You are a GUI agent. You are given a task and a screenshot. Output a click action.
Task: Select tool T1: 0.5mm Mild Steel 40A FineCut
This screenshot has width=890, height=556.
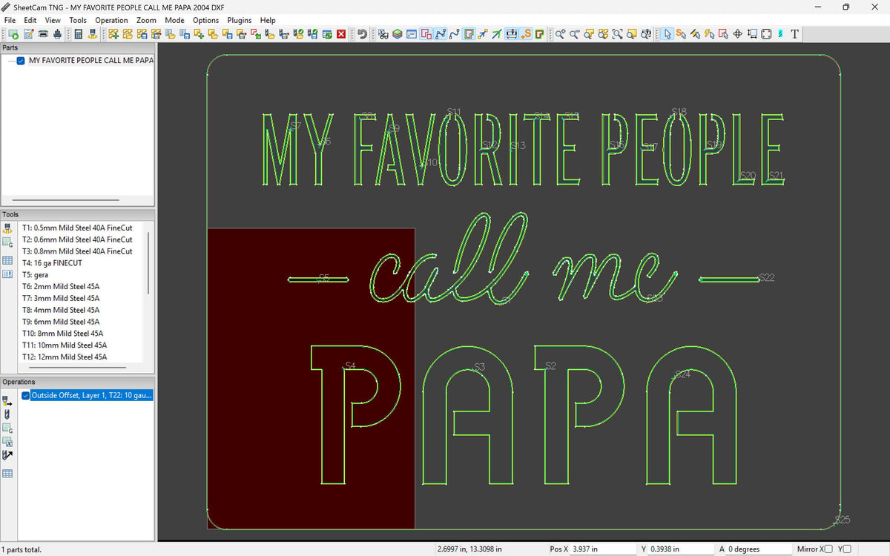pyautogui.click(x=77, y=228)
